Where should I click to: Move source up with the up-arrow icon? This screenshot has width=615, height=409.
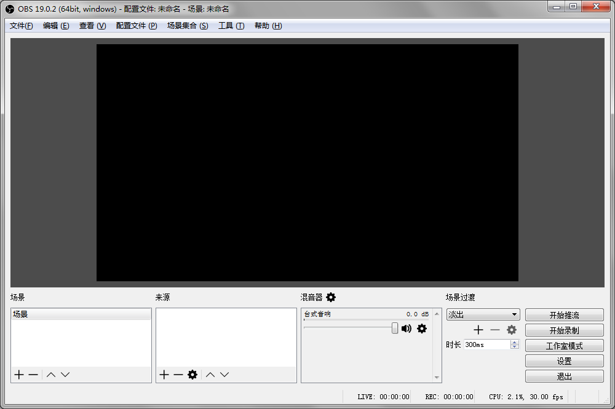click(210, 375)
